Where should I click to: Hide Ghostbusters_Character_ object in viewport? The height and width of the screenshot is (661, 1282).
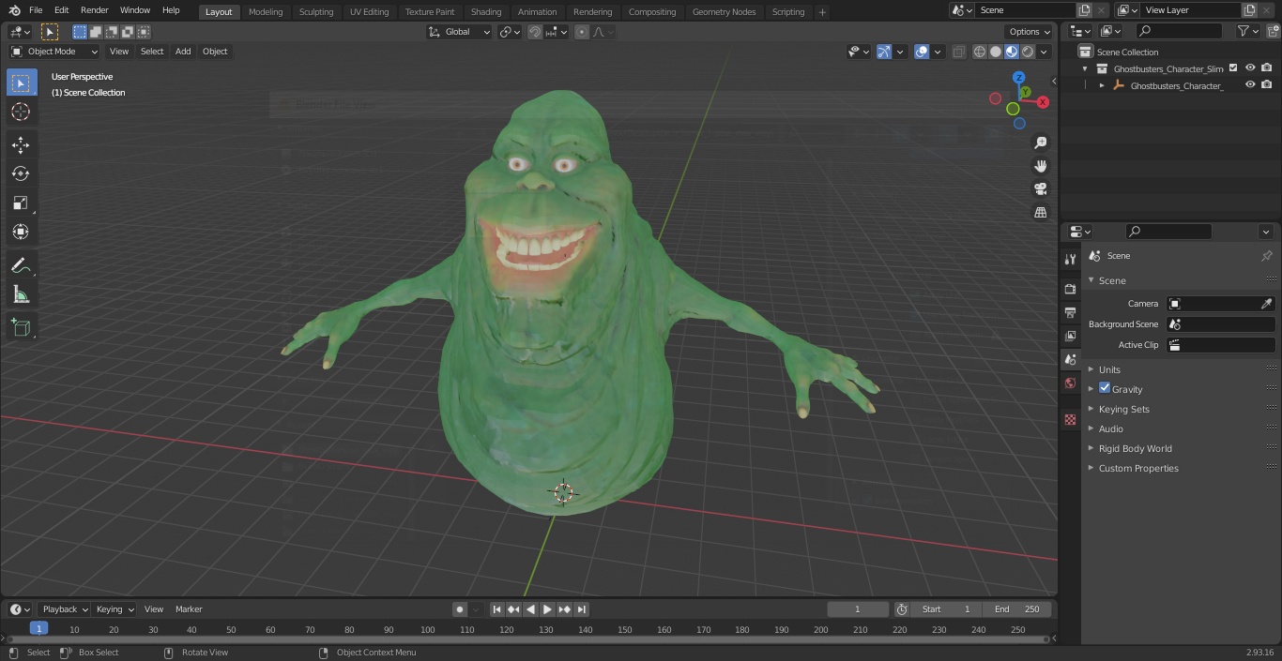coord(1250,85)
